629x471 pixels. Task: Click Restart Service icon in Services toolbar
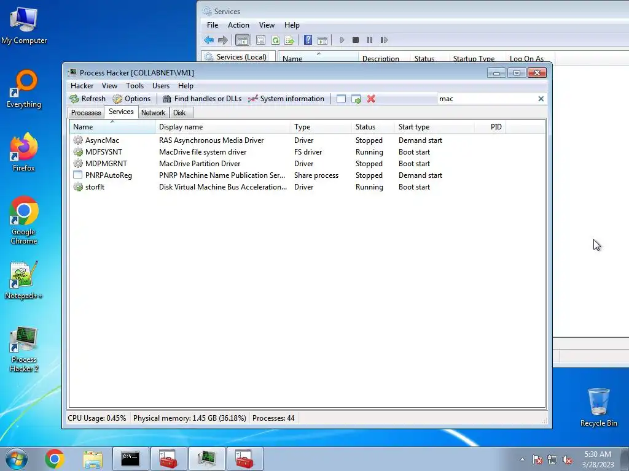click(384, 40)
